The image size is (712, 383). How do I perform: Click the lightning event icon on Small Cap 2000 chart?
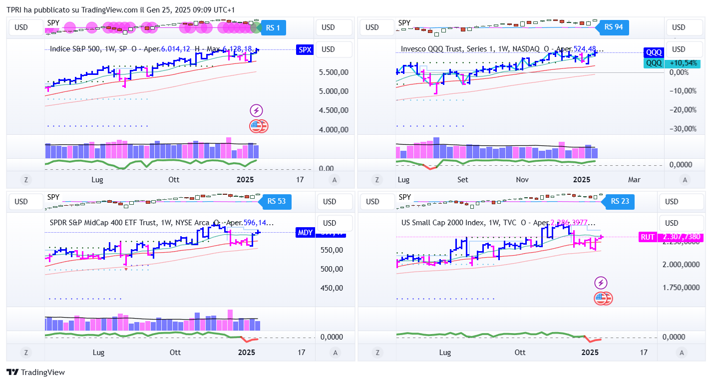point(601,283)
